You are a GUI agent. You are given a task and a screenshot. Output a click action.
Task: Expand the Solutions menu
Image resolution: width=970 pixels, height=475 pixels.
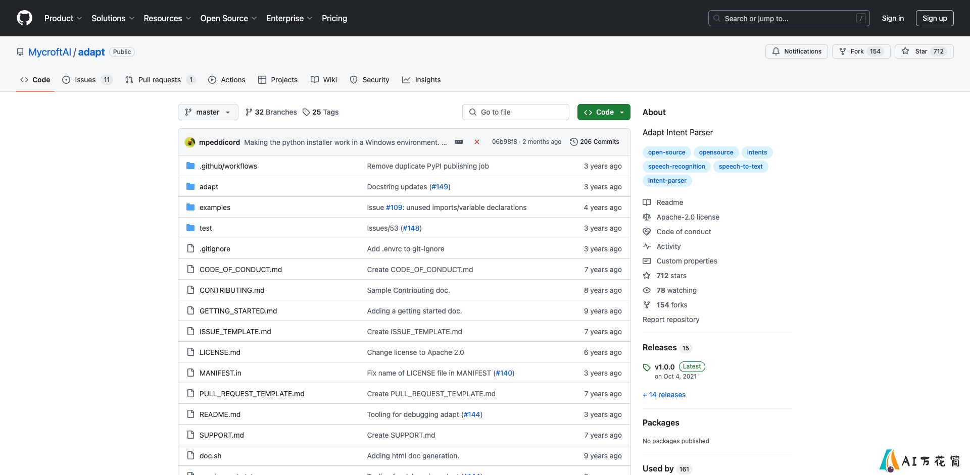click(x=113, y=18)
